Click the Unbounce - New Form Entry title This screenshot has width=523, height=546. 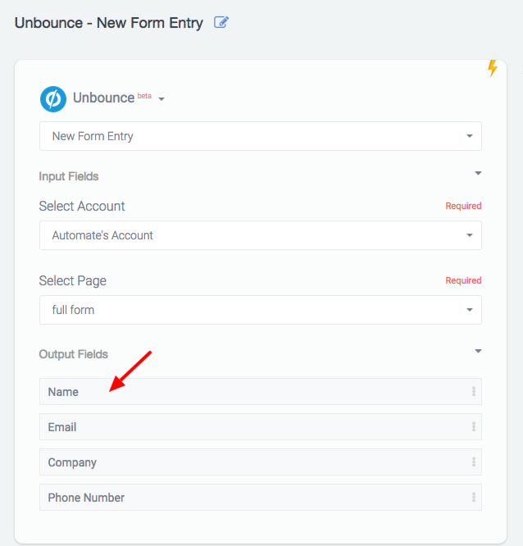pos(109,23)
